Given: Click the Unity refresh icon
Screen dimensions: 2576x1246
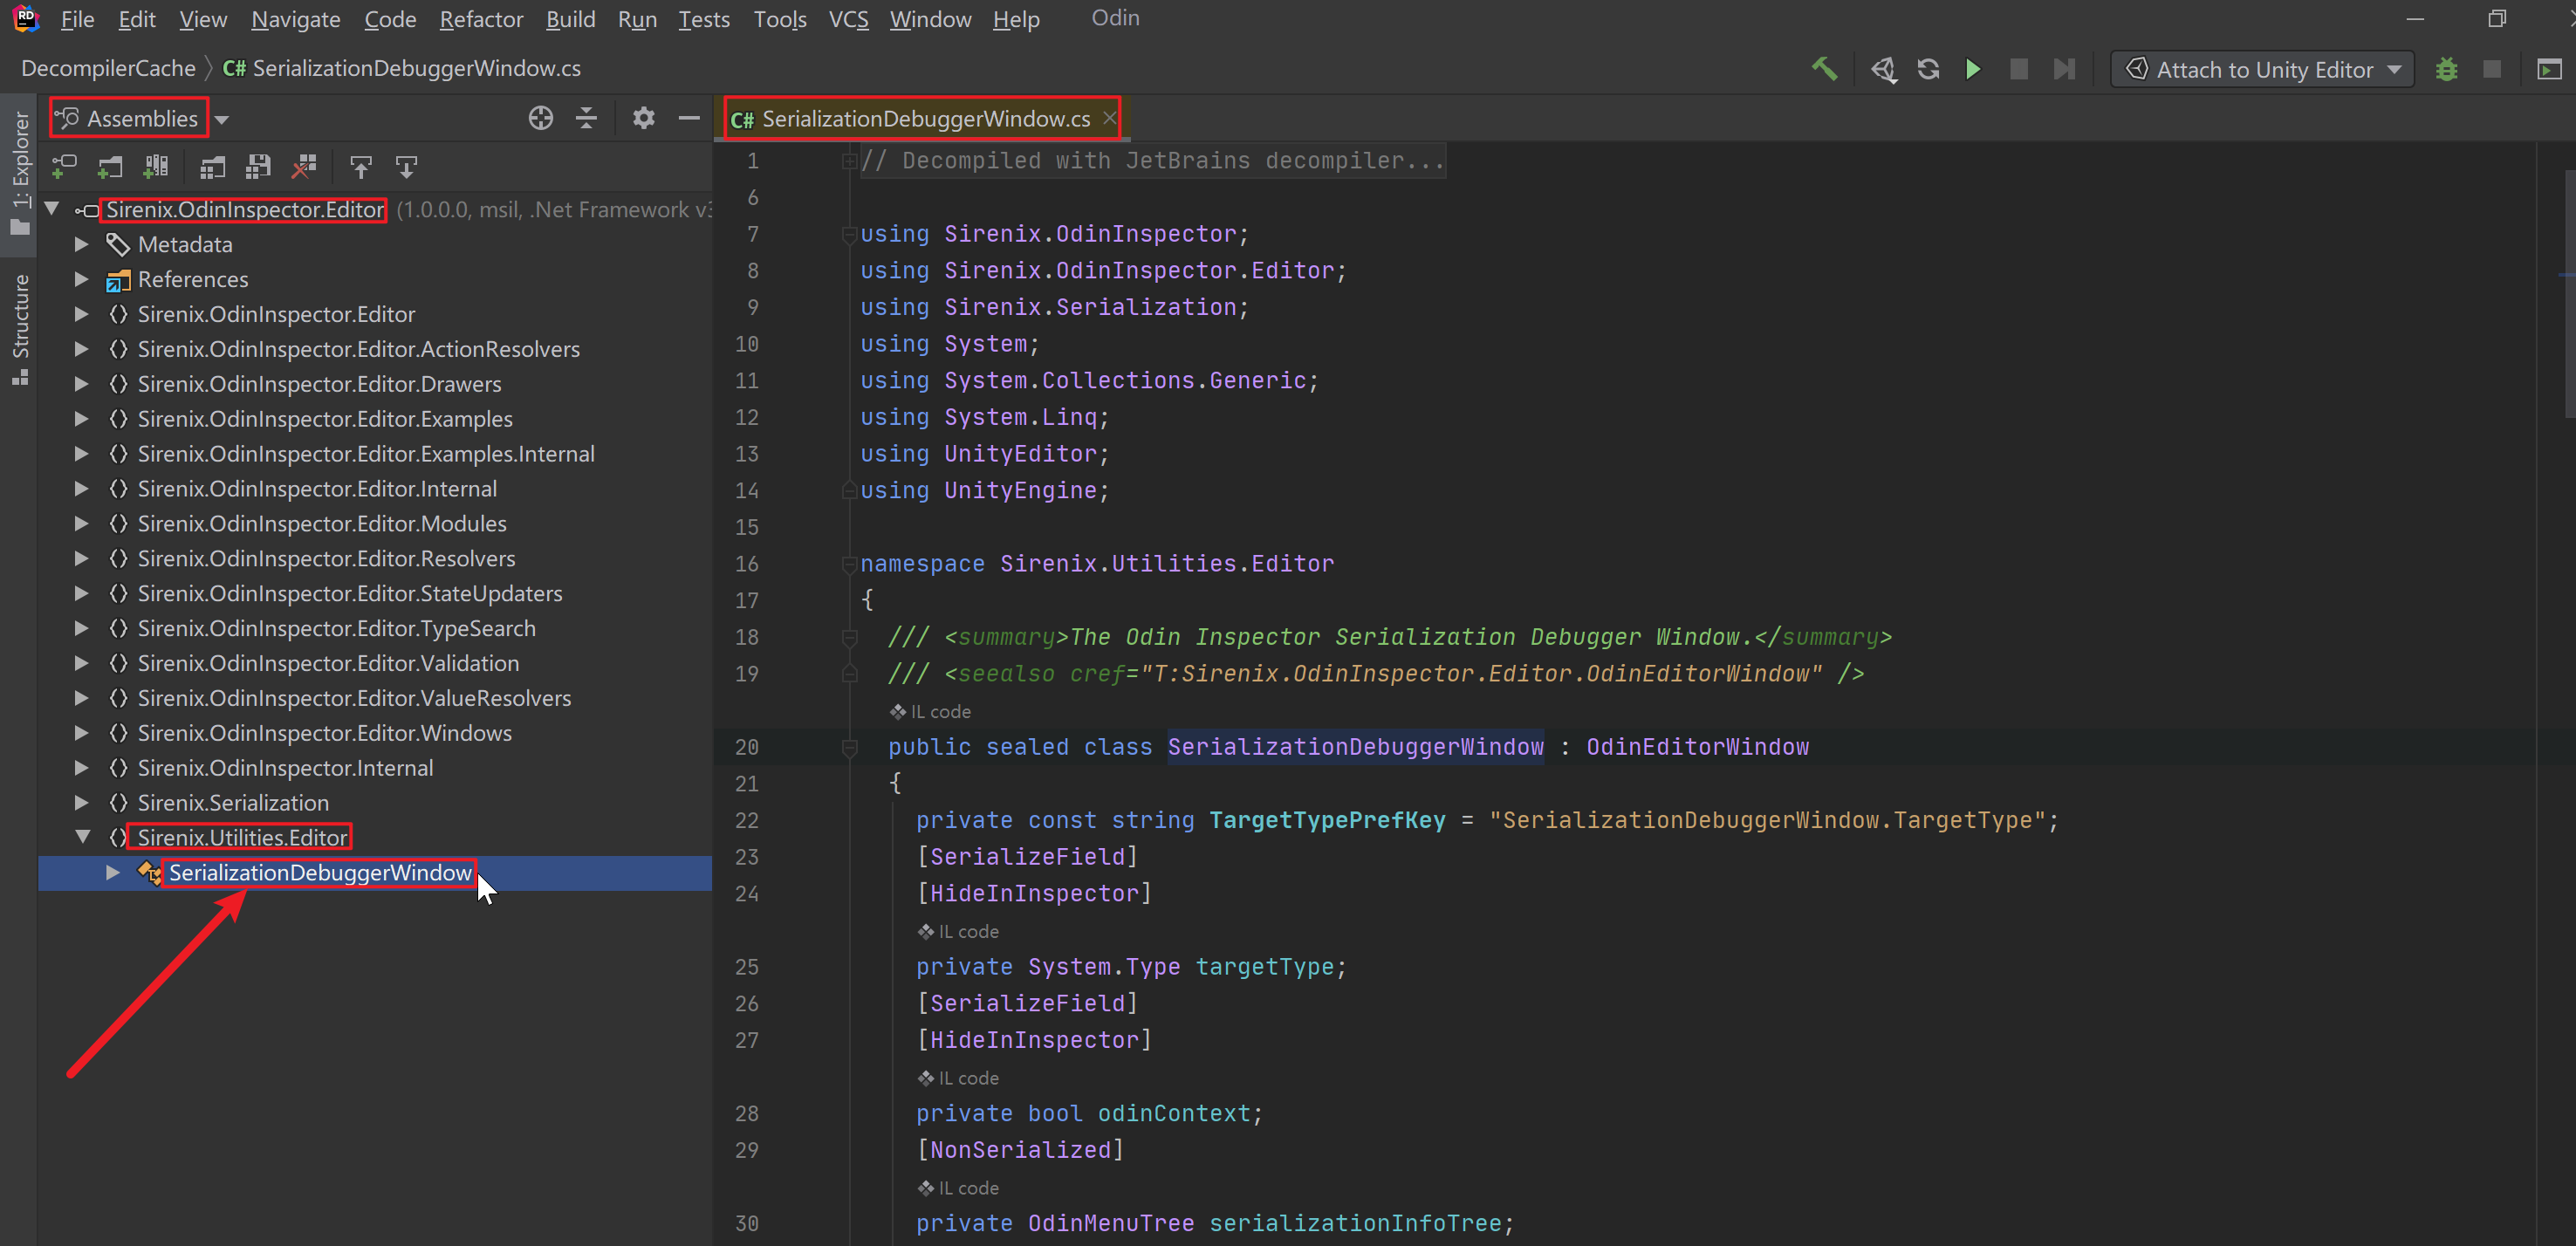Looking at the screenshot, I should tap(1928, 69).
